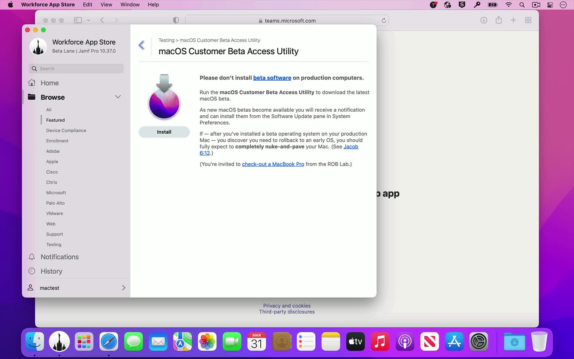Image resolution: width=574 pixels, height=359 pixels.
Task: Select Apple category
Action: (x=52, y=162)
